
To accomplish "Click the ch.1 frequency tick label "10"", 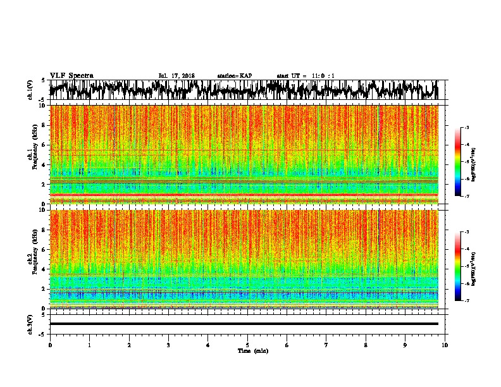I will pos(42,106).
